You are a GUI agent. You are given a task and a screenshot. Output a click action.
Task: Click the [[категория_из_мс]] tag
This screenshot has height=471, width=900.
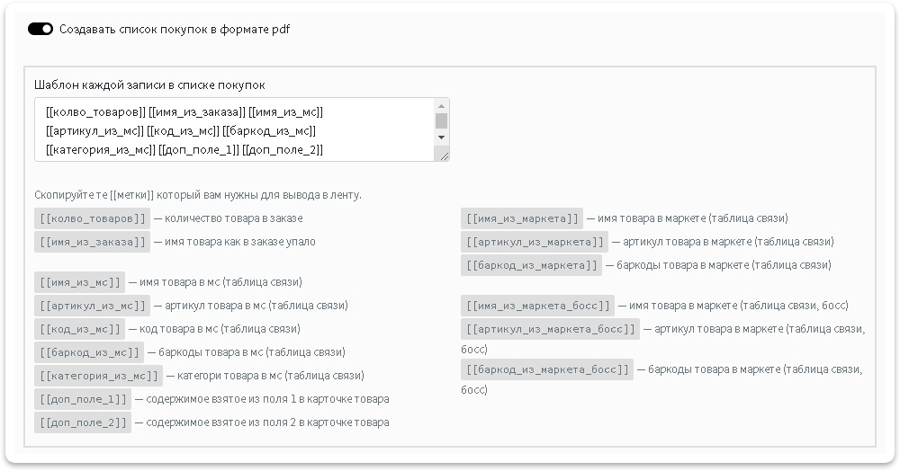[x=98, y=376]
